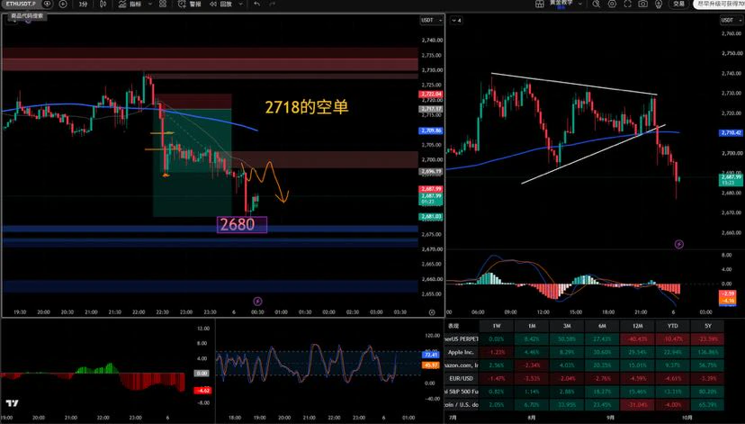Select the 6M performance column header

(602, 326)
